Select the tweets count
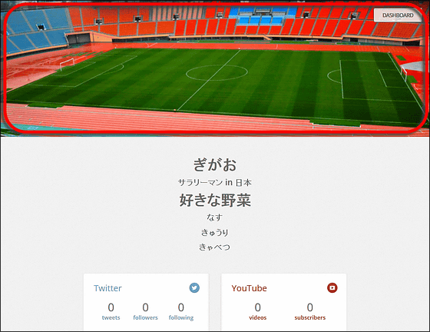 click(x=111, y=307)
